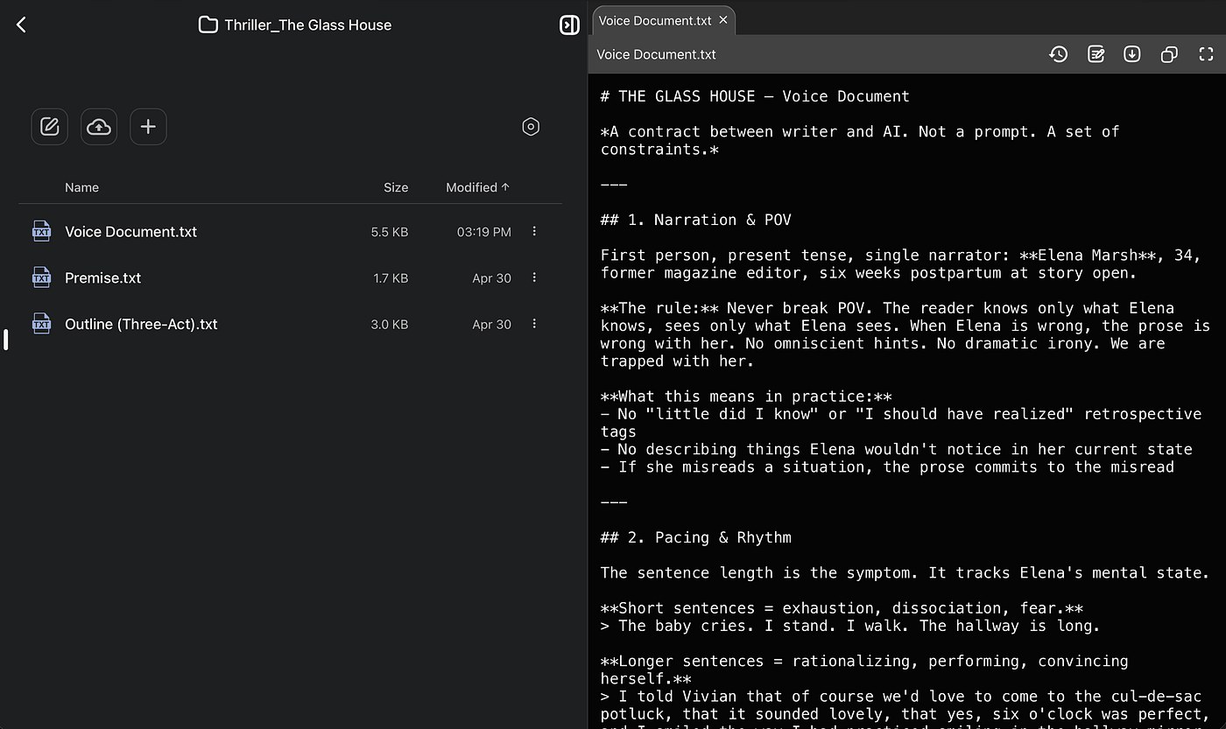Create a new note with pencil icon
1226x729 pixels.
pyautogui.click(x=50, y=127)
